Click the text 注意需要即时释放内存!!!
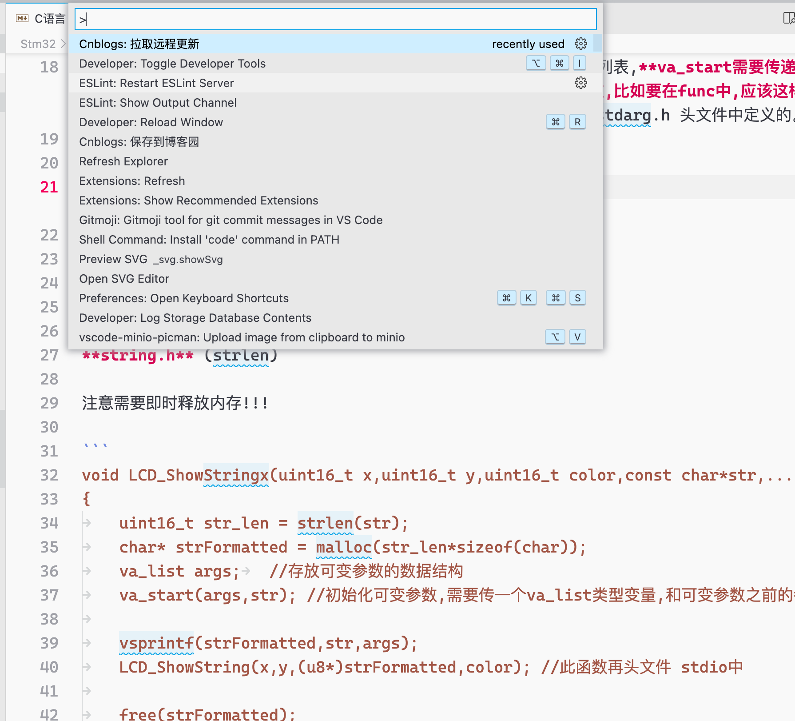 coord(175,403)
